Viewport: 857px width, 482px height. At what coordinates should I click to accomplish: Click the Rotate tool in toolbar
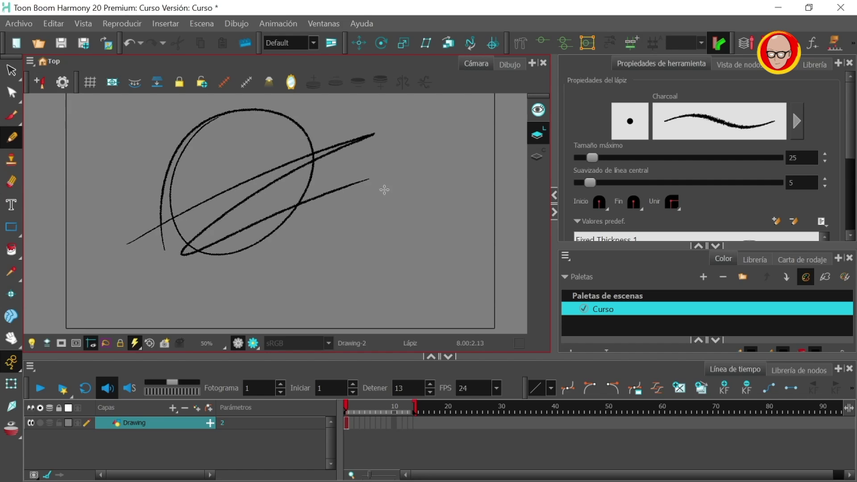pos(381,43)
